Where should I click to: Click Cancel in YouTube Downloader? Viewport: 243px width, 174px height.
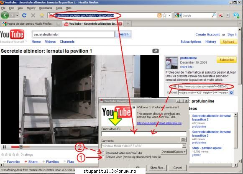coord(177,168)
